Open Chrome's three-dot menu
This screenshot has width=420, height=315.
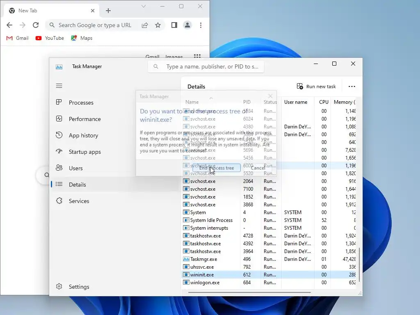point(201,25)
